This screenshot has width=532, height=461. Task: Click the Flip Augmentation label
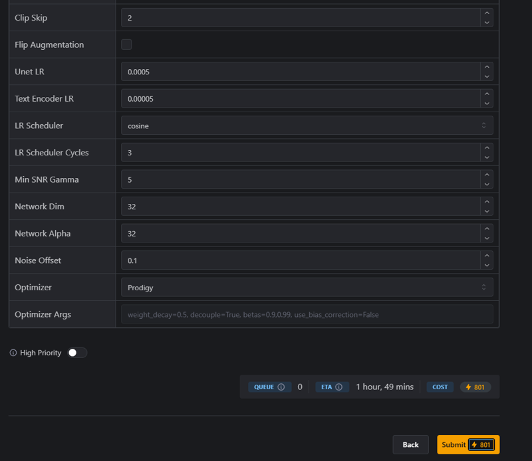pyautogui.click(x=49, y=45)
